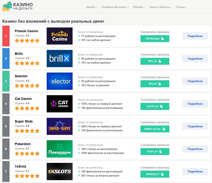Viewport: 212px width, 183px height.
Task: Expand the Обзоры menu
Action: tap(139, 7)
